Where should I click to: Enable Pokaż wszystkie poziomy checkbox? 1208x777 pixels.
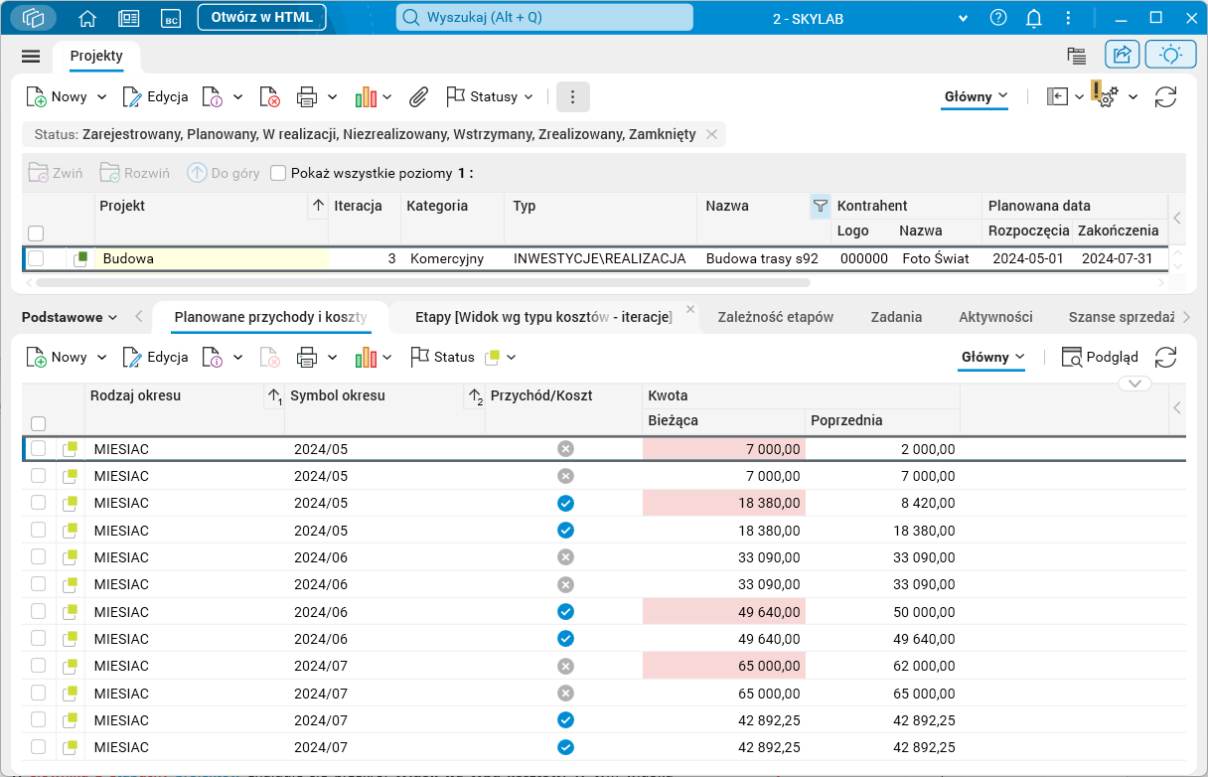tap(278, 173)
